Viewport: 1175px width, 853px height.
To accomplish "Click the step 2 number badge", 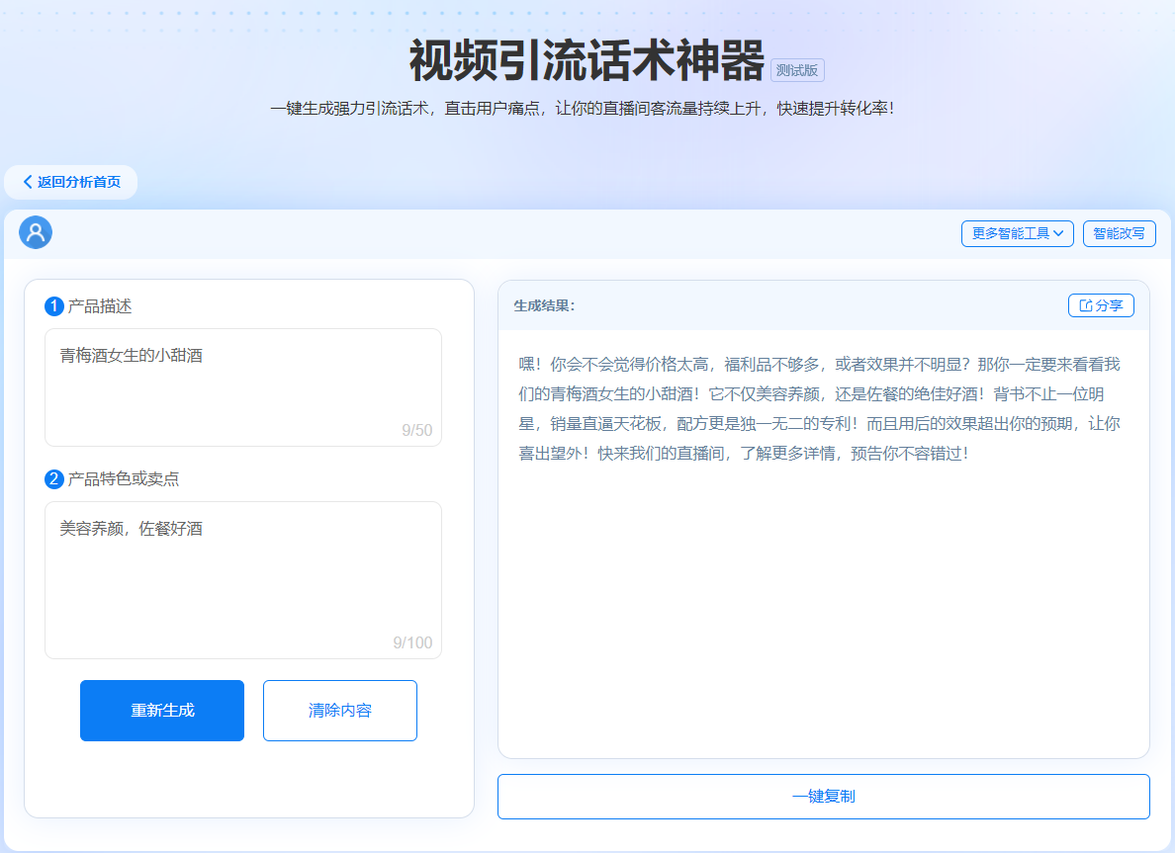I will tap(54, 479).
